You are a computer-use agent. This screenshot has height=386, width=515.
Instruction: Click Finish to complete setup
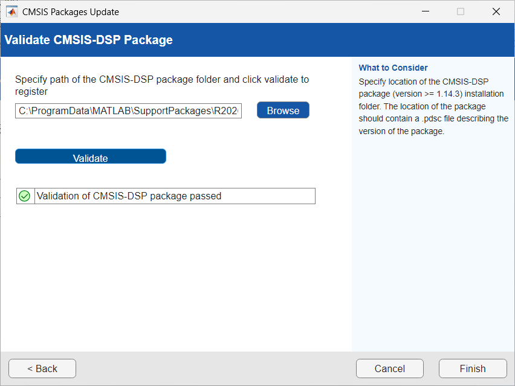(x=473, y=368)
